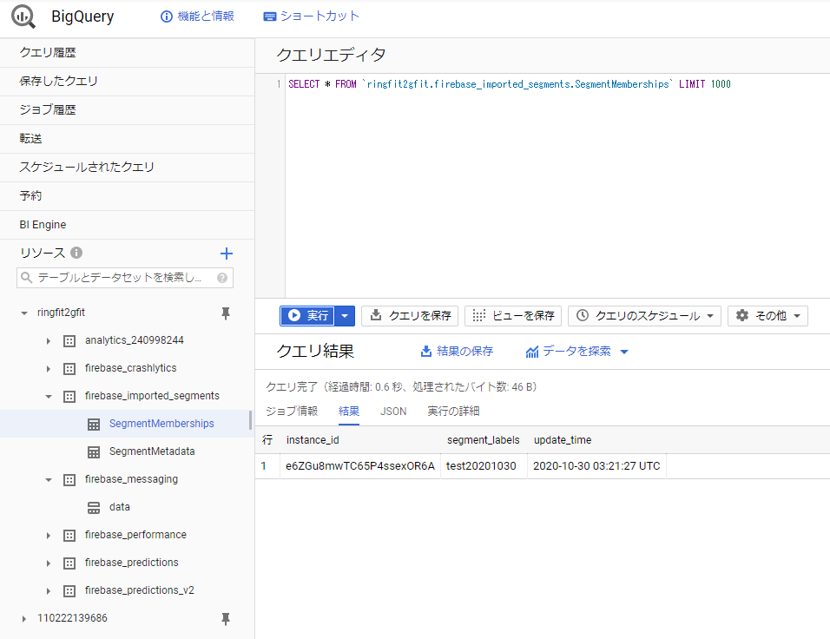Click the instance_id column header

313,440
